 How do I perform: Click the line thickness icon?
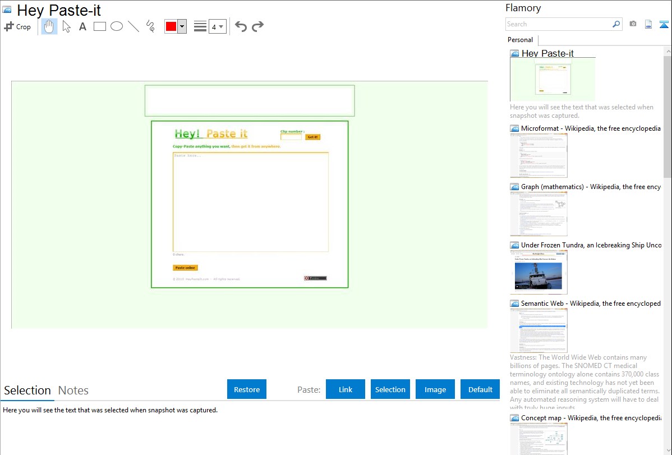click(200, 26)
